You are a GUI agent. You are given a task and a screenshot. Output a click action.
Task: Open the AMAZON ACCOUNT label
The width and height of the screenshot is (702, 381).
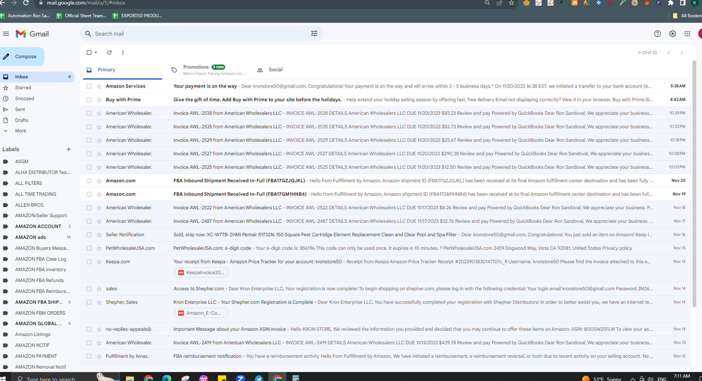coord(38,226)
